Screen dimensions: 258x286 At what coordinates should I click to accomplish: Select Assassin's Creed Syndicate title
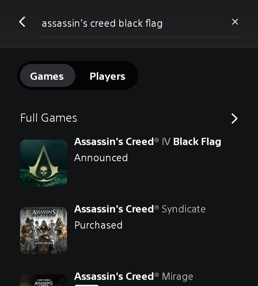(140, 209)
